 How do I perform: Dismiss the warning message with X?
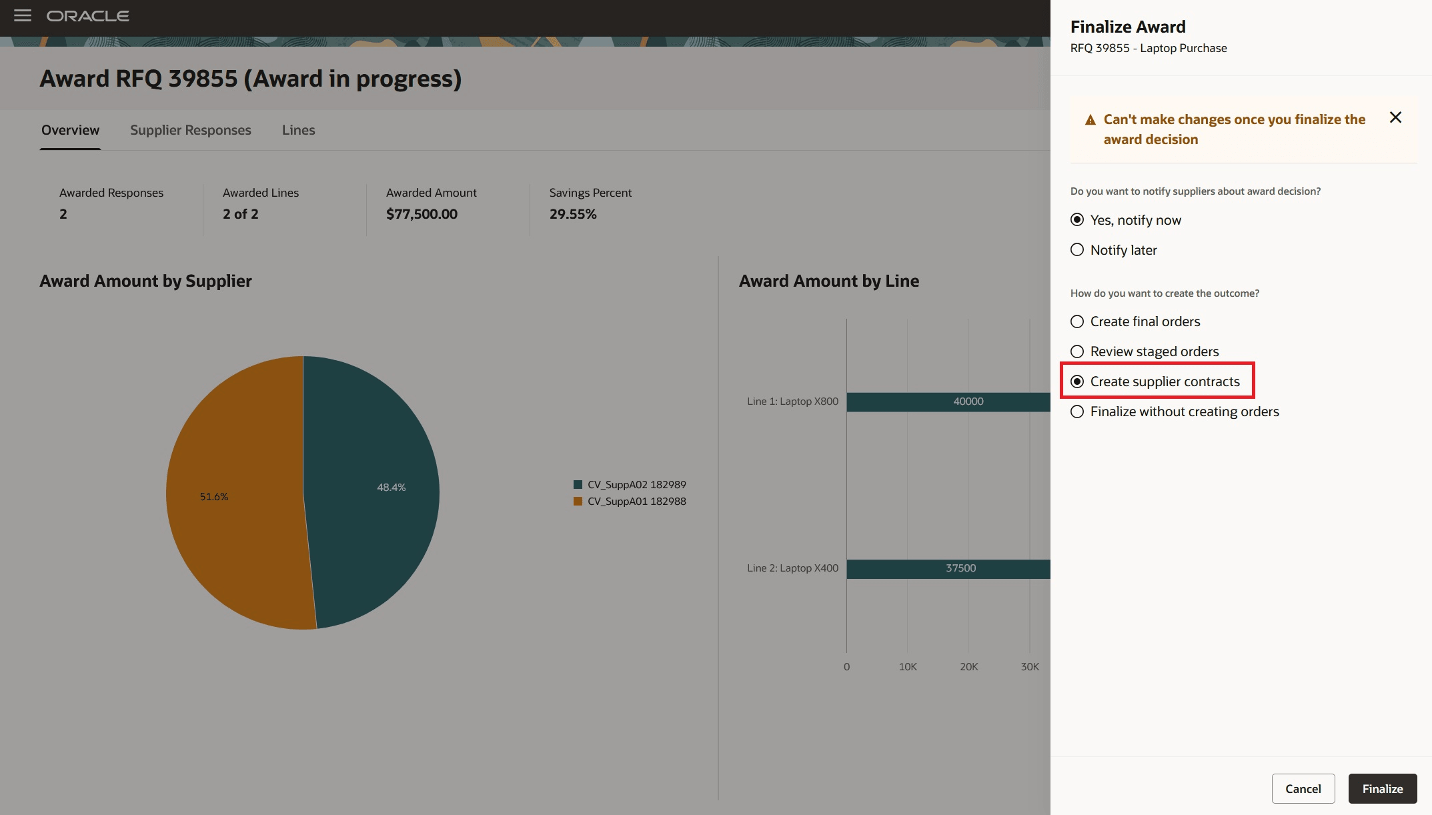1395,117
